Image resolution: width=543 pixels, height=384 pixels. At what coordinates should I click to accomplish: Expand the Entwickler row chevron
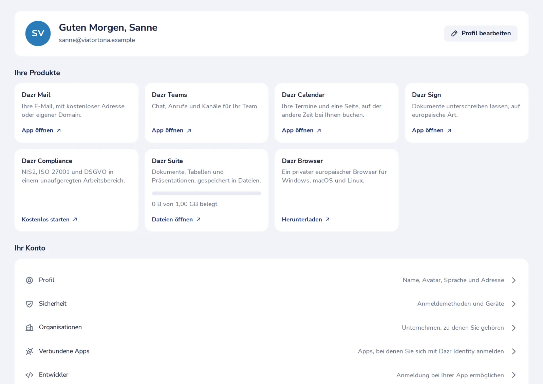tap(514, 375)
